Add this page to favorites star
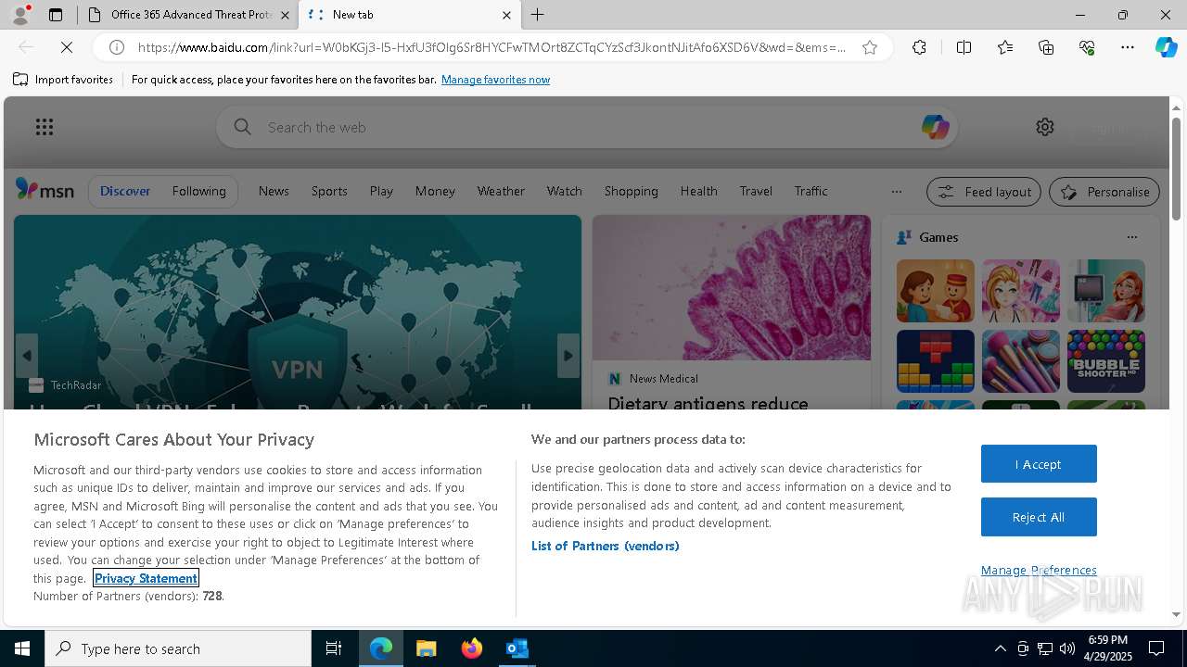 (870, 47)
